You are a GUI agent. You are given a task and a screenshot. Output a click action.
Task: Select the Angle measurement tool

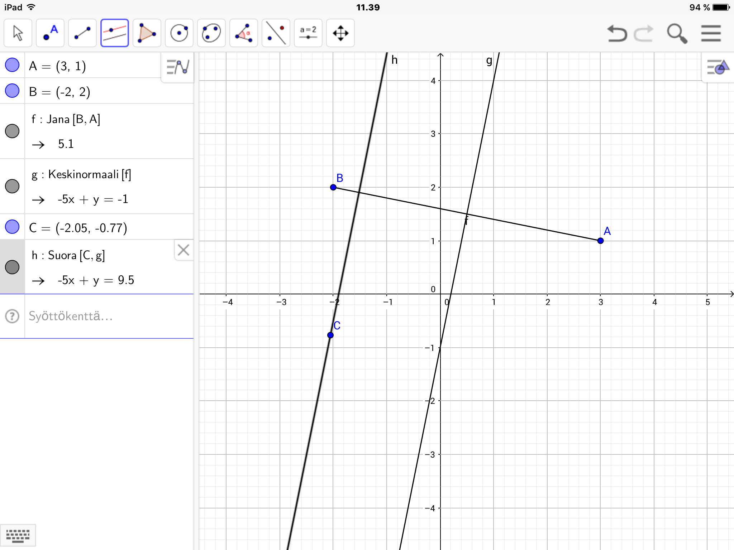point(244,33)
